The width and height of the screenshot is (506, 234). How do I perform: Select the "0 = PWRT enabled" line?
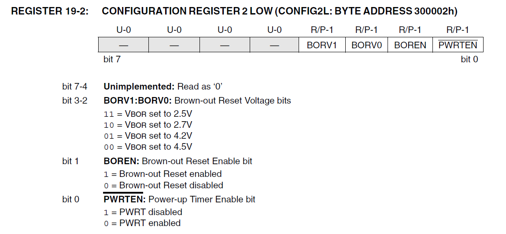142,223
